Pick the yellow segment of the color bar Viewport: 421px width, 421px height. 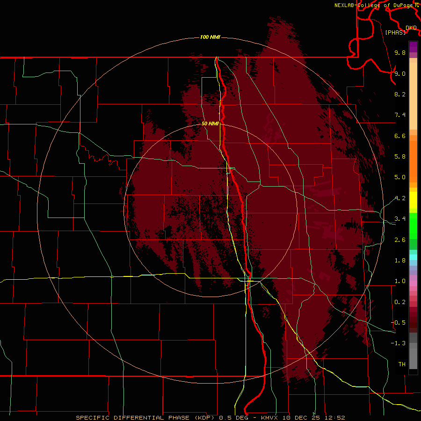click(x=413, y=200)
